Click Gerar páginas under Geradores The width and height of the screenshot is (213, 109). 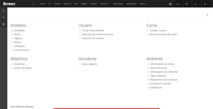[89, 64]
